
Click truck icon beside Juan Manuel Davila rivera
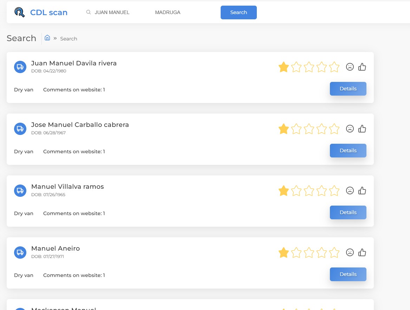[20, 67]
